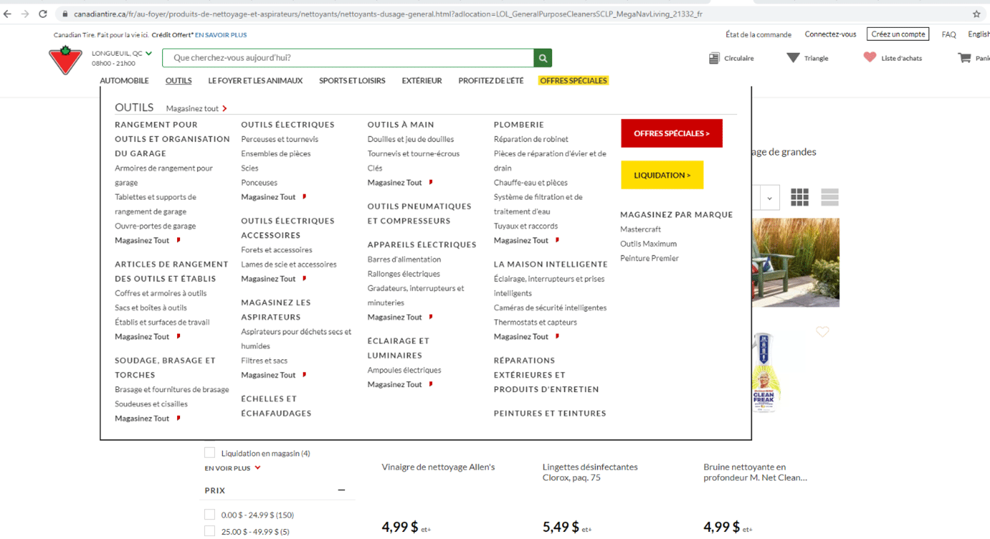The height and width of the screenshot is (539, 990).
Task: Open SPORTS ET LOISIRS menu
Action: 352,81
